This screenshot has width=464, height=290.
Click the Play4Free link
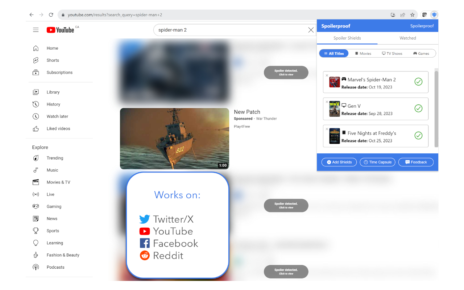[x=242, y=127]
